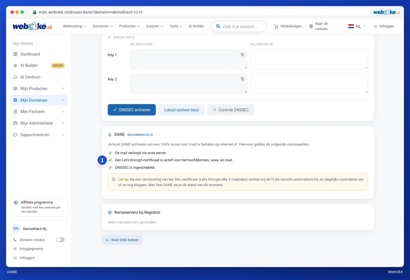Click the Inloggegevens gear icon

(15, 249)
